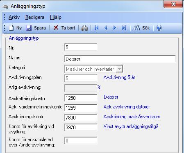Click the text 'Avskrivning mask/inventarier'

pos(132,117)
